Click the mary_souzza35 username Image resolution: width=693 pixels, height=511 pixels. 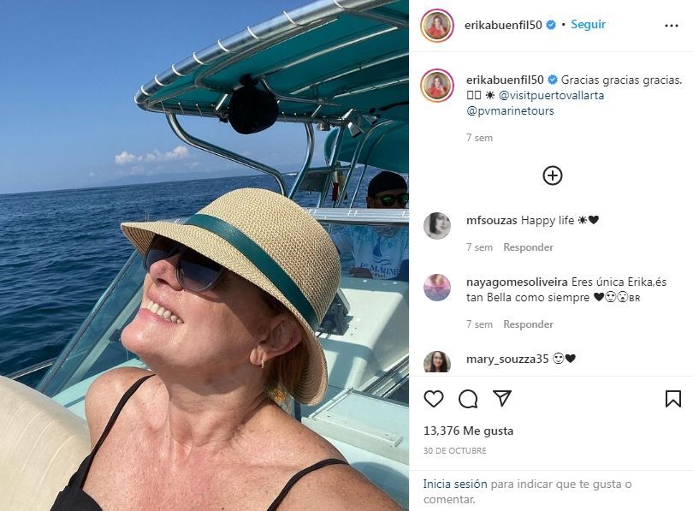coord(507,359)
